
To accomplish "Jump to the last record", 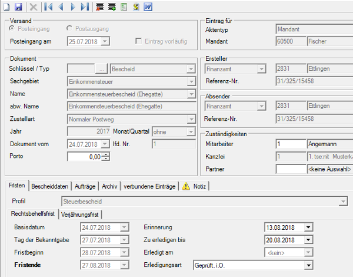I will point(85,6).
